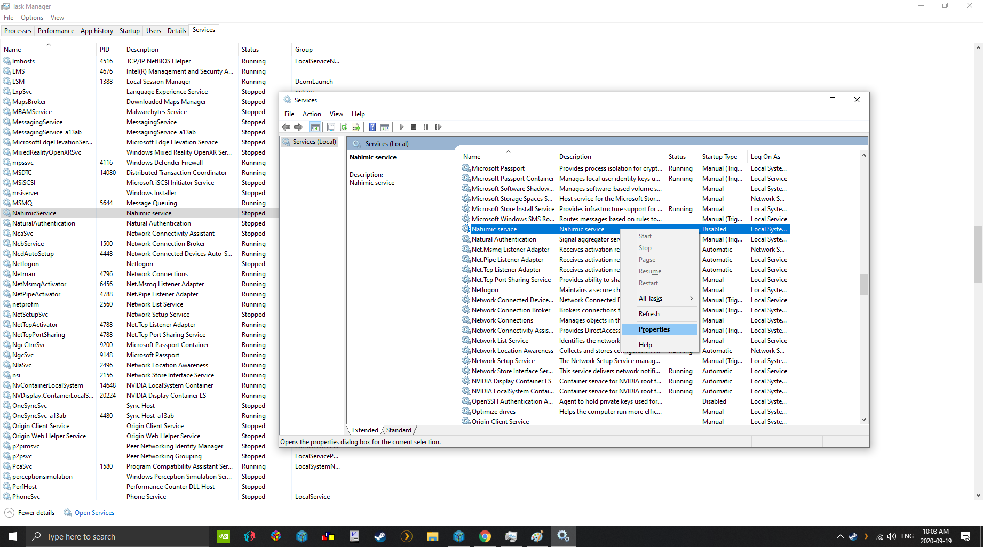Viewport: 983px width, 547px height.
Task: Choose Properties in the context menu
Action: (x=660, y=329)
